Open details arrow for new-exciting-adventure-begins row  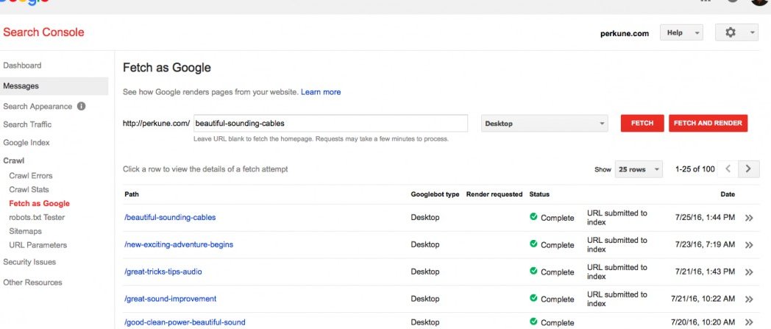(749, 245)
